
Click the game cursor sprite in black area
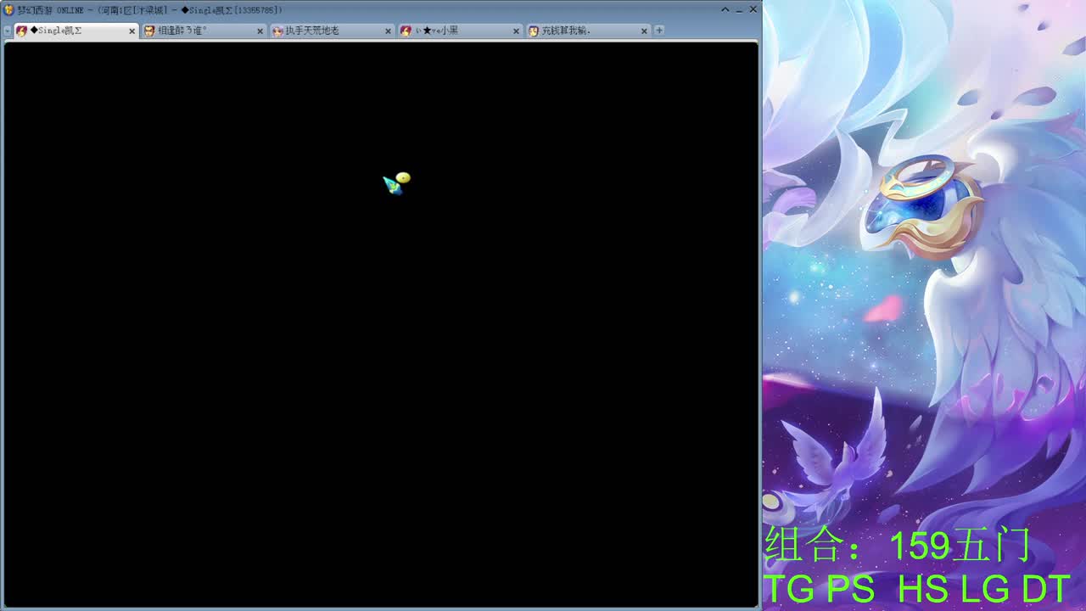tap(396, 183)
